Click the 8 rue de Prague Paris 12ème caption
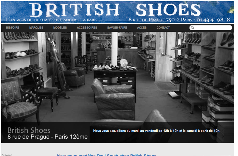The width and height of the screenshot is (238, 156). coord(48,137)
